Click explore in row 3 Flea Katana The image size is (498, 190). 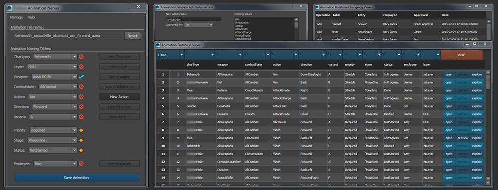[477, 90]
